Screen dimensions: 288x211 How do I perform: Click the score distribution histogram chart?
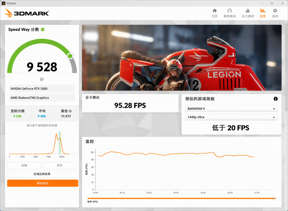point(42,144)
